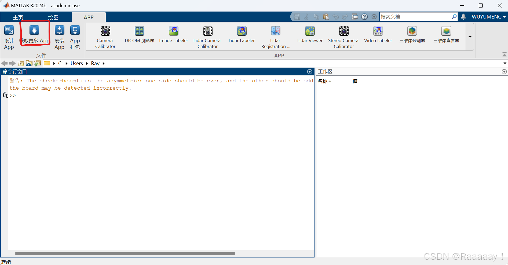This screenshot has width=508, height=265.
Task: Click the Ray folder in path
Action: click(x=95, y=64)
